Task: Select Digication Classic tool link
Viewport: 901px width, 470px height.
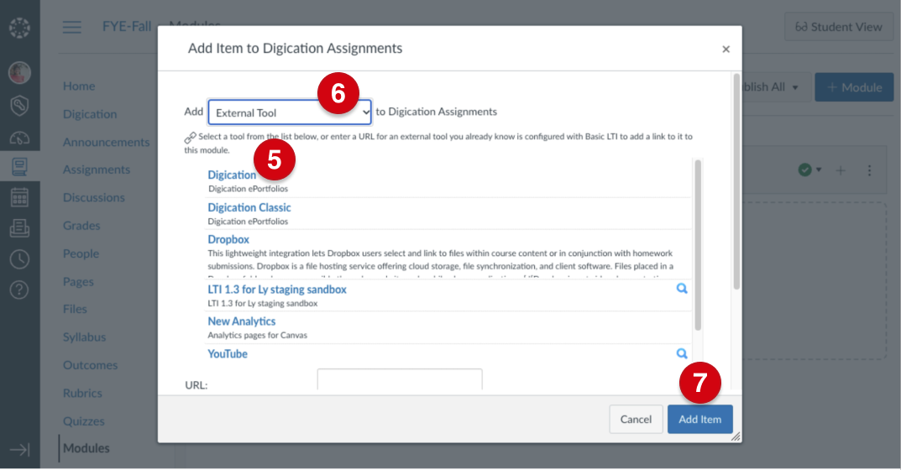Action: (249, 207)
